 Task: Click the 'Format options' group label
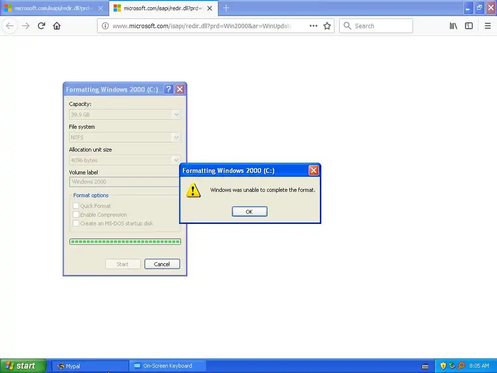91,195
